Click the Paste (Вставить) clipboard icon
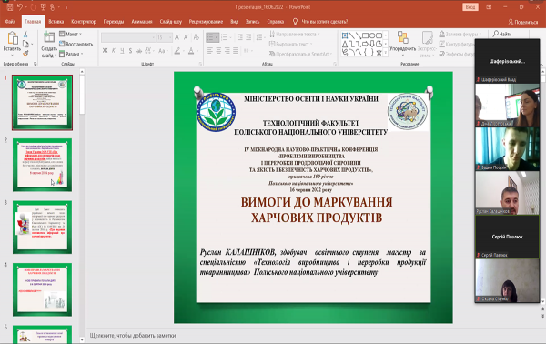The height and width of the screenshot is (344, 546). point(12,38)
